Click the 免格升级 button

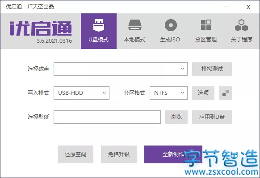pos(119,154)
